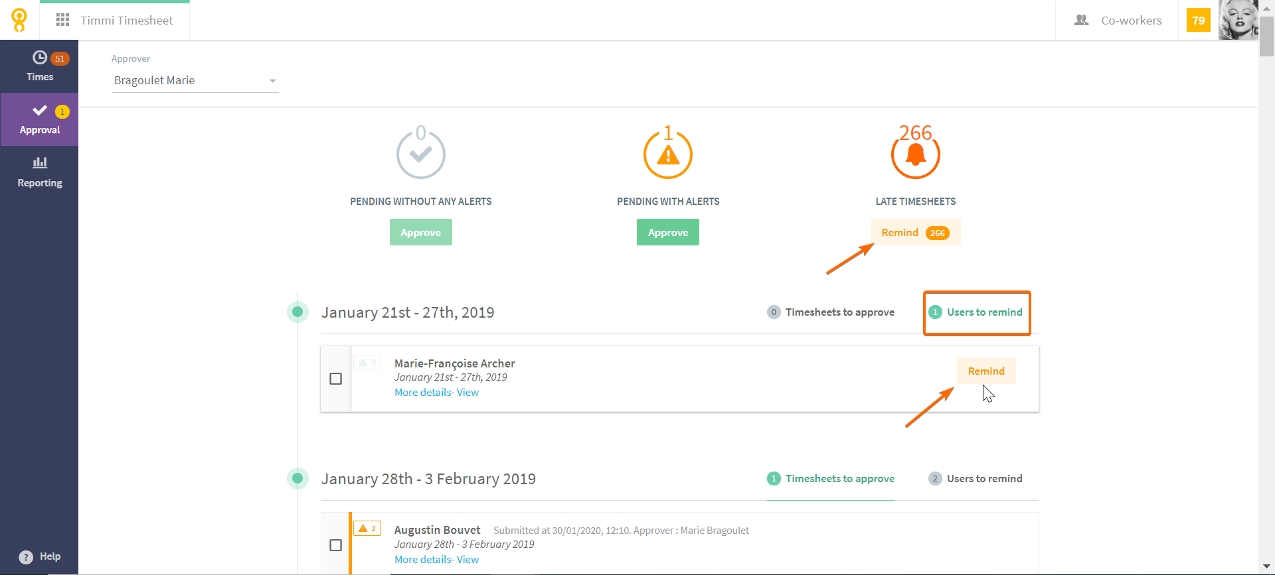The width and height of the screenshot is (1275, 575).
Task: Approve pending timesheets without any alerts
Action: pos(421,232)
